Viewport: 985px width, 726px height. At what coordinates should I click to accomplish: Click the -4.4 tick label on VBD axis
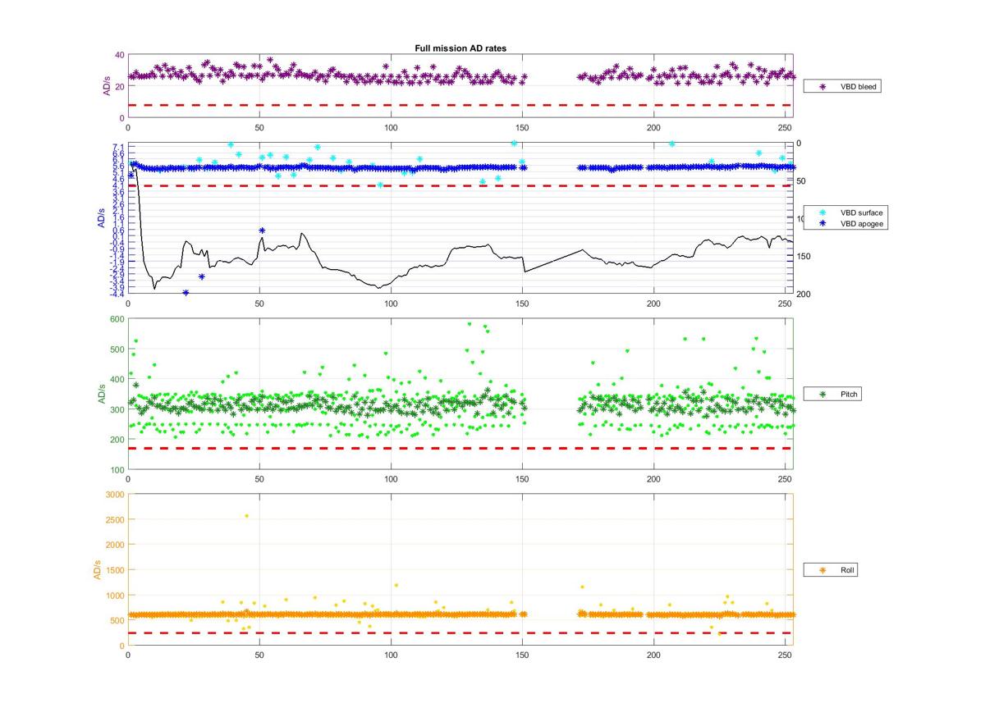click(x=117, y=294)
